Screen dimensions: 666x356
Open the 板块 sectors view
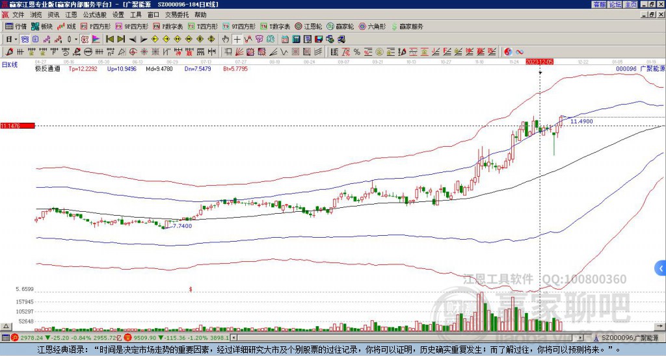point(42,26)
